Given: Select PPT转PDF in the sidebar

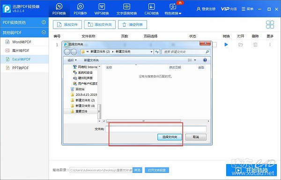Looking at the screenshot, I should pos(24,68).
